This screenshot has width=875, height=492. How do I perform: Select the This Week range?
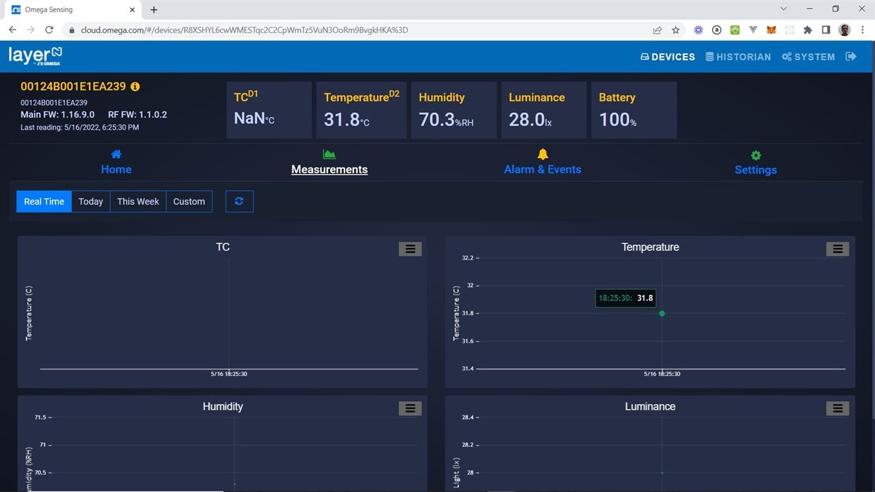pyautogui.click(x=138, y=202)
